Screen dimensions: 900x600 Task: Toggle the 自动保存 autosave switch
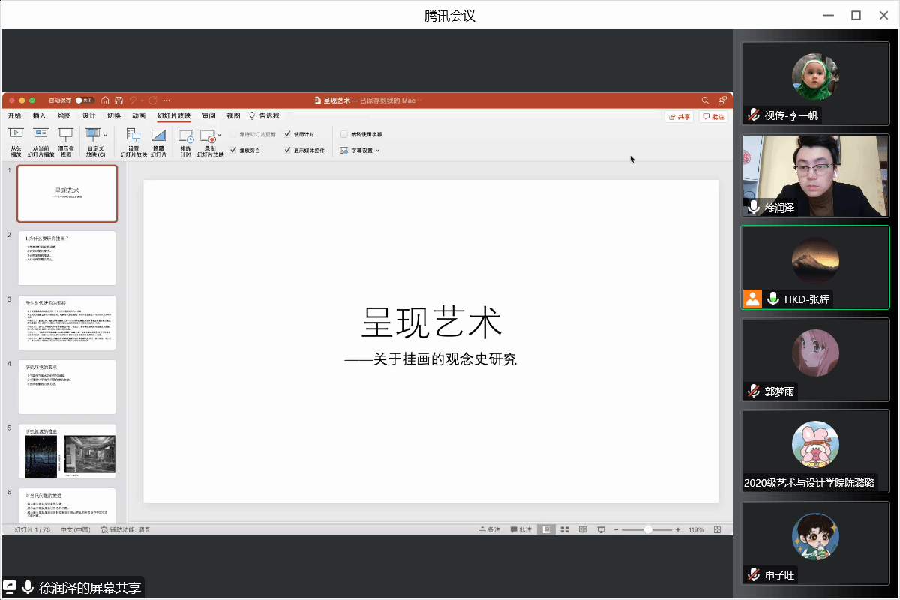pos(84,100)
